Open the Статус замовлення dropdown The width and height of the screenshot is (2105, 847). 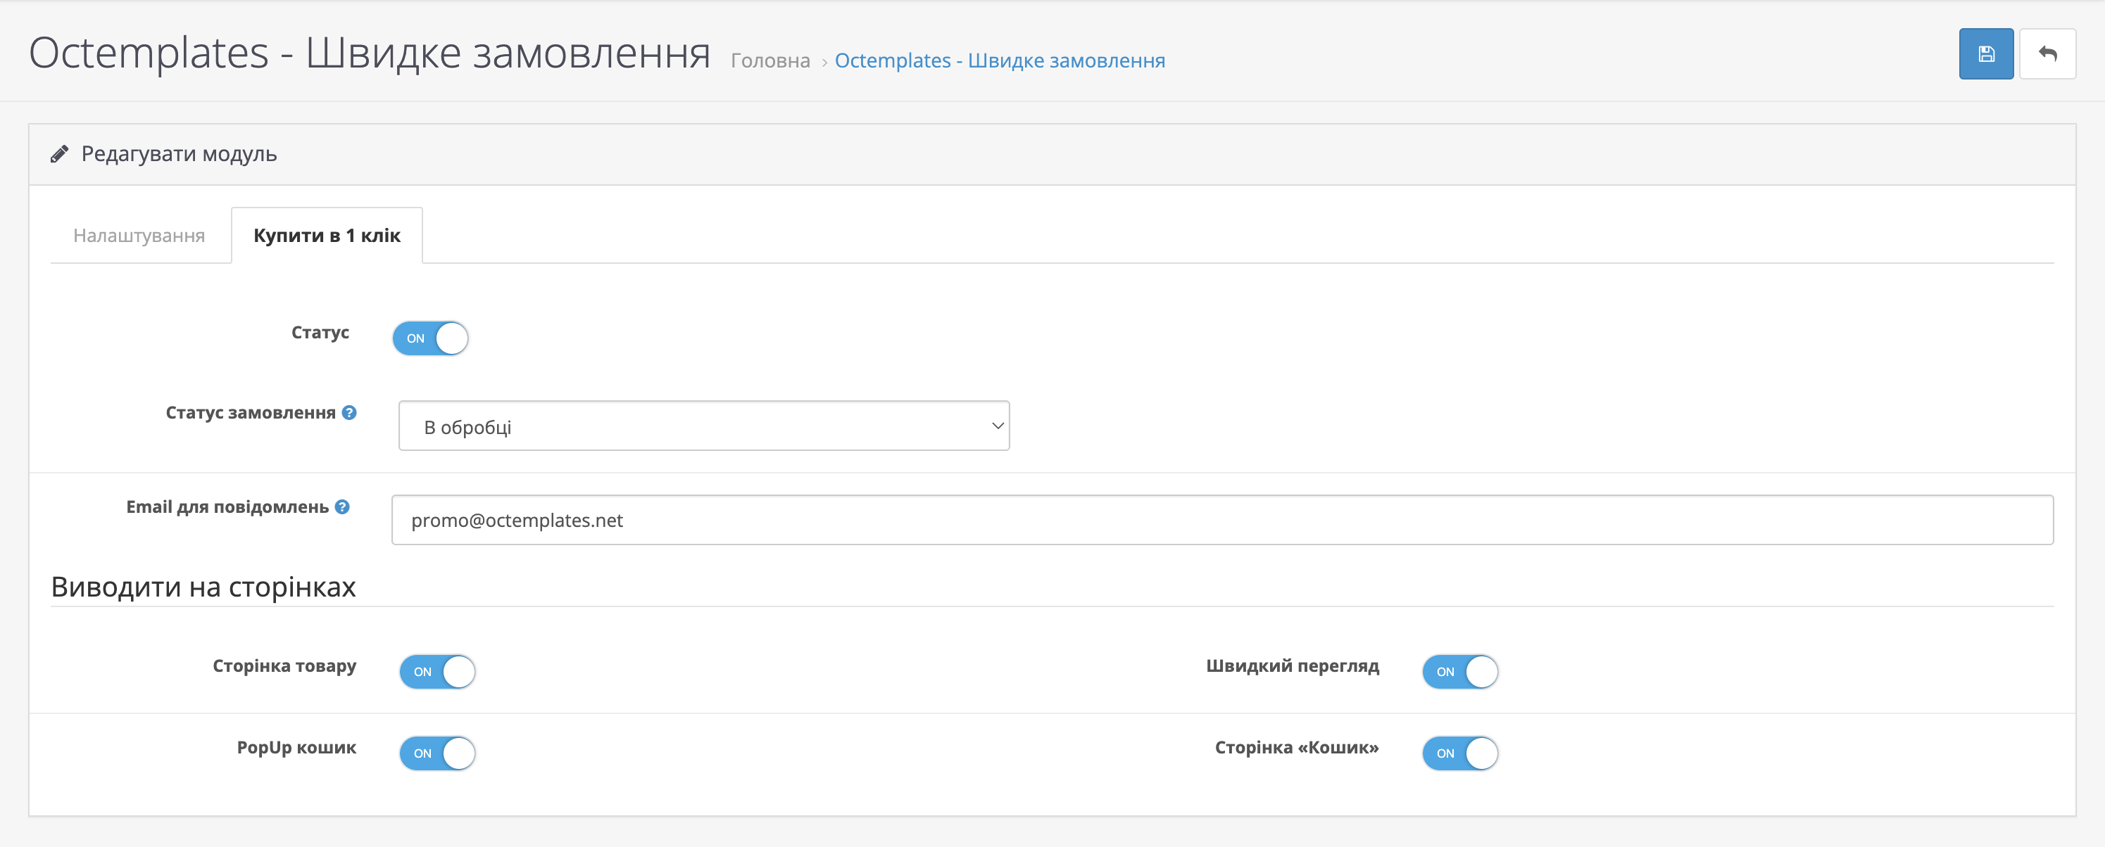click(x=703, y=426)
